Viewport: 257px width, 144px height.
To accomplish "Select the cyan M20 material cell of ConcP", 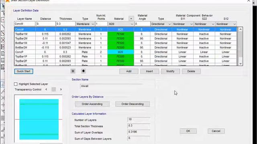I will [x=120, y=52].
